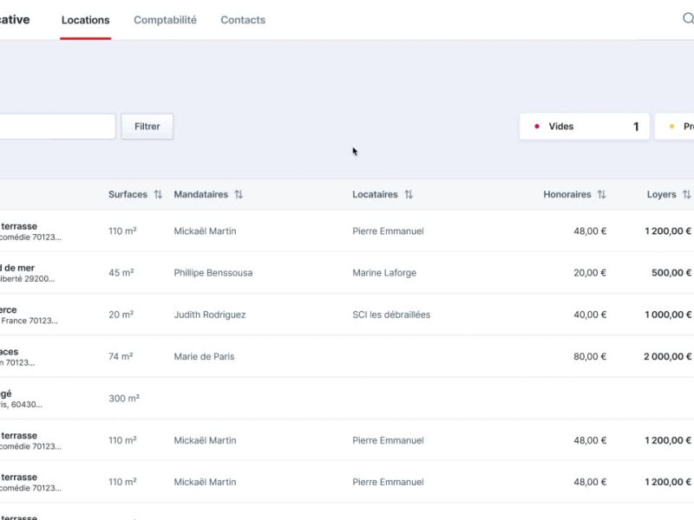Click the 40,00 € honoraires value
The width and height of the screenshot is (694, 520).
(x=590, y=315)
